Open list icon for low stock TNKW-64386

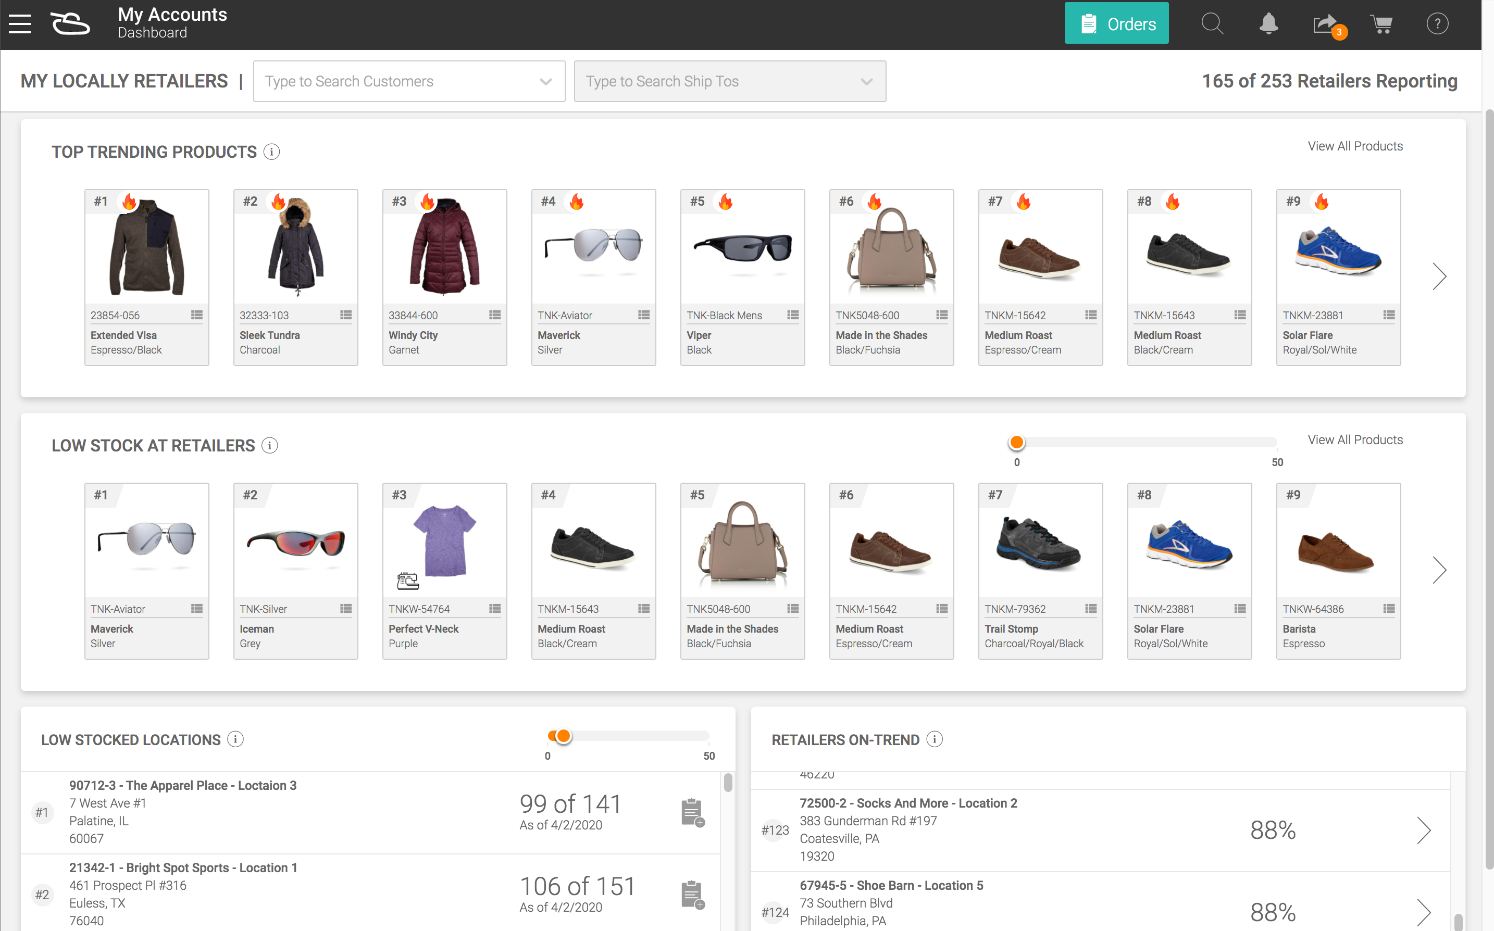click(x=1389, y=608)
